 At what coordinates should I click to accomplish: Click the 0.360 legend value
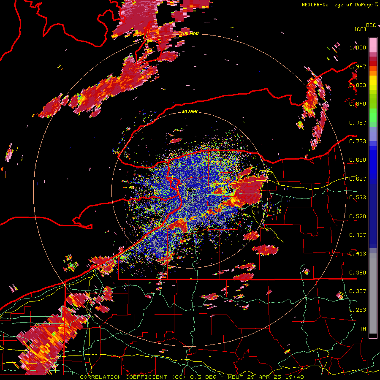point(358,273)
